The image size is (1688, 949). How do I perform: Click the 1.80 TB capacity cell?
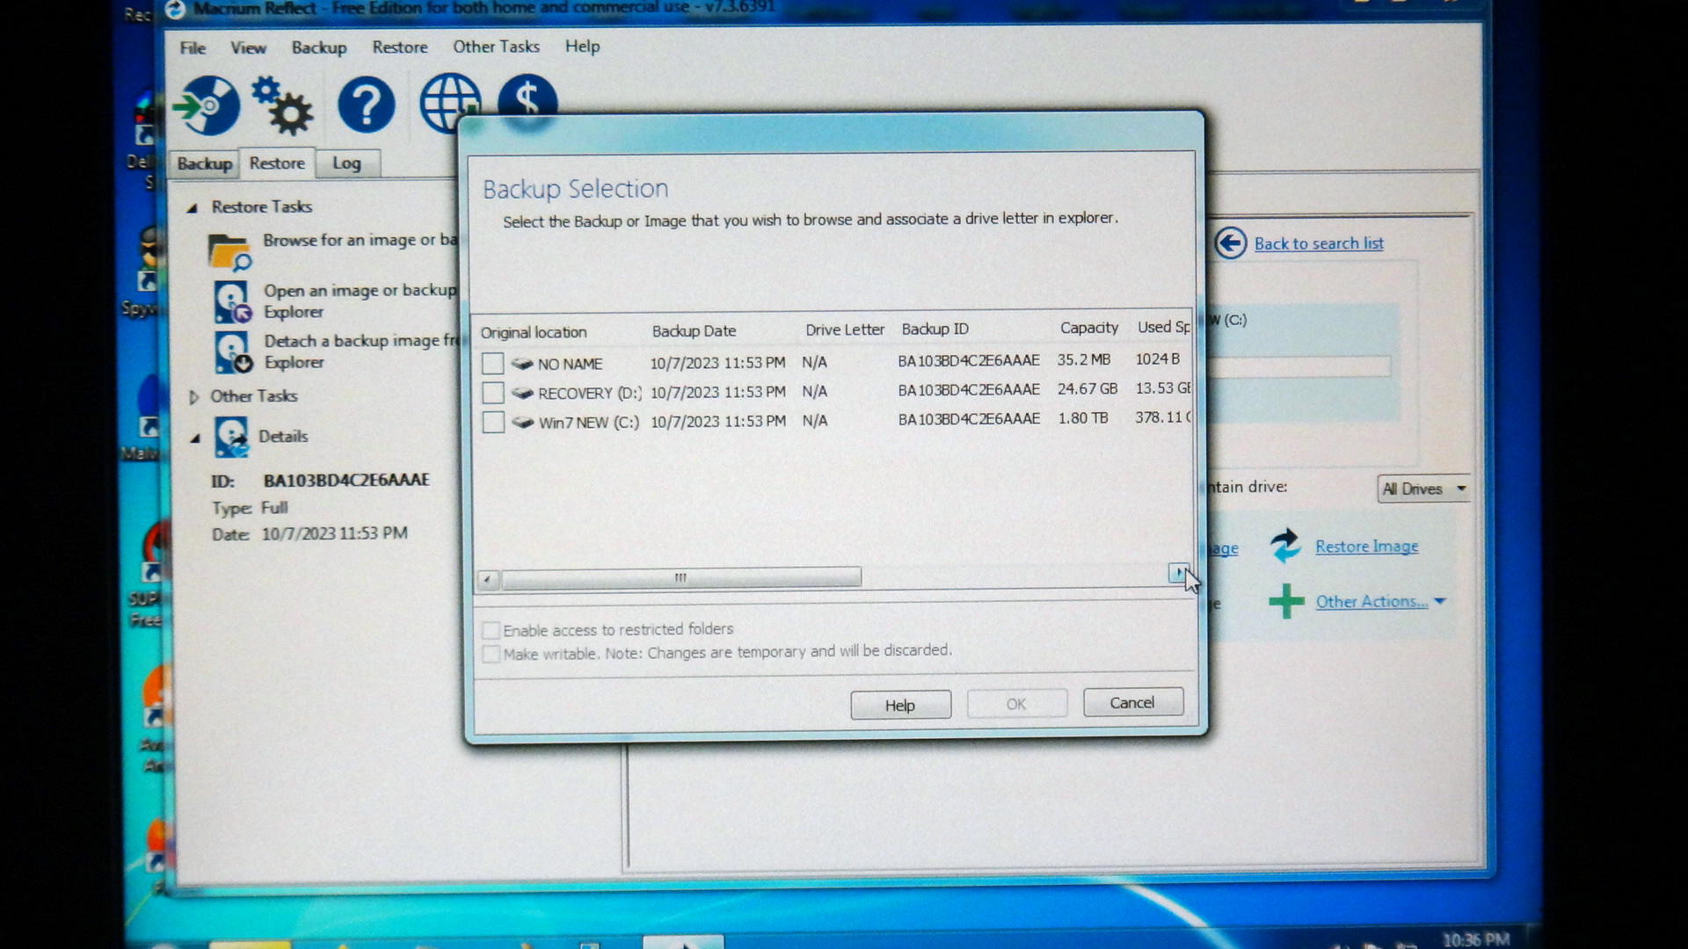click(1083, 418)
